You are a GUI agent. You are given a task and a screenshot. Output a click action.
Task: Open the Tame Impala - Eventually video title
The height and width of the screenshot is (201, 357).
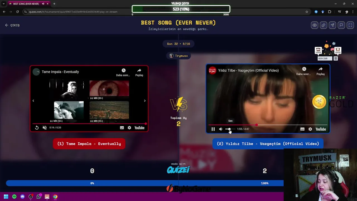point(60,72)
